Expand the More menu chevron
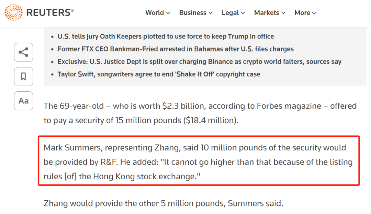This screenshot has height=214, width=371. click(314, 13)
